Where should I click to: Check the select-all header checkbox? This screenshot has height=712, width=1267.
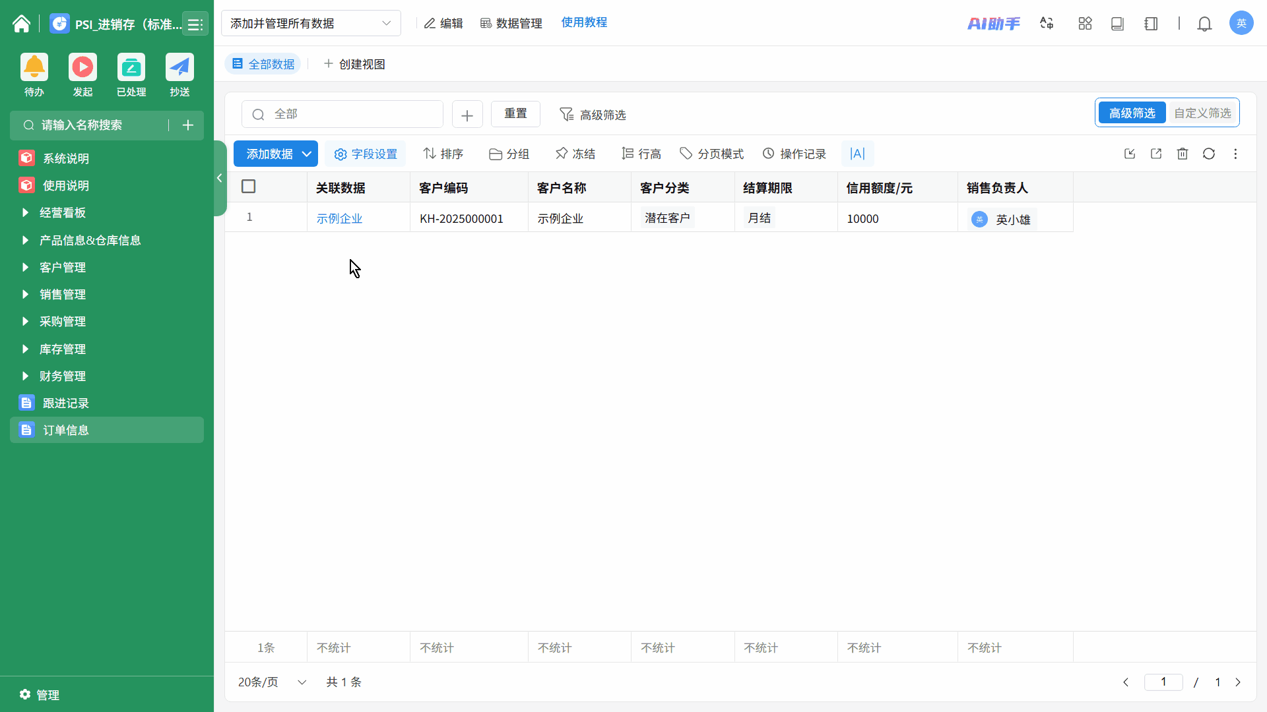coord(249,187)
